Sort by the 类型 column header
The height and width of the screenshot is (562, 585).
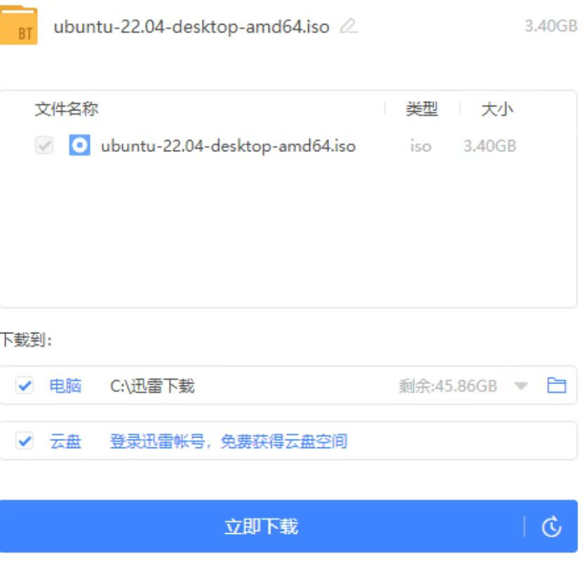coord(421,109)
